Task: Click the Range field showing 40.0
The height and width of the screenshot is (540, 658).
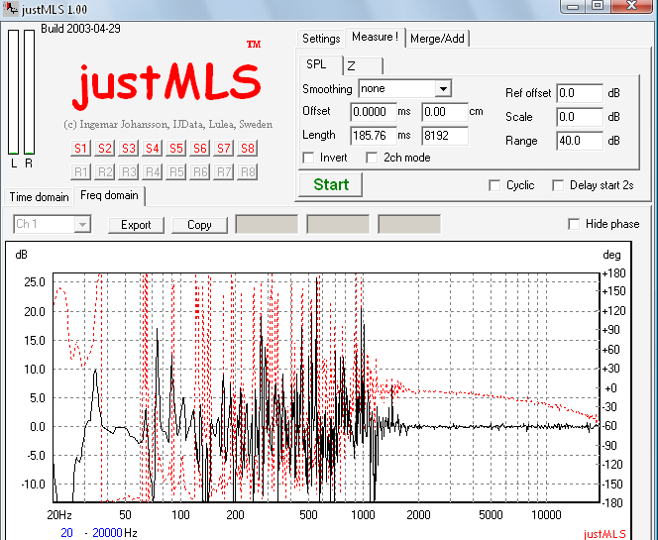Action: coord(580,141)
